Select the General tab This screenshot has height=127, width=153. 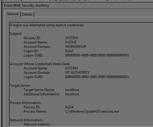(13, 14)
